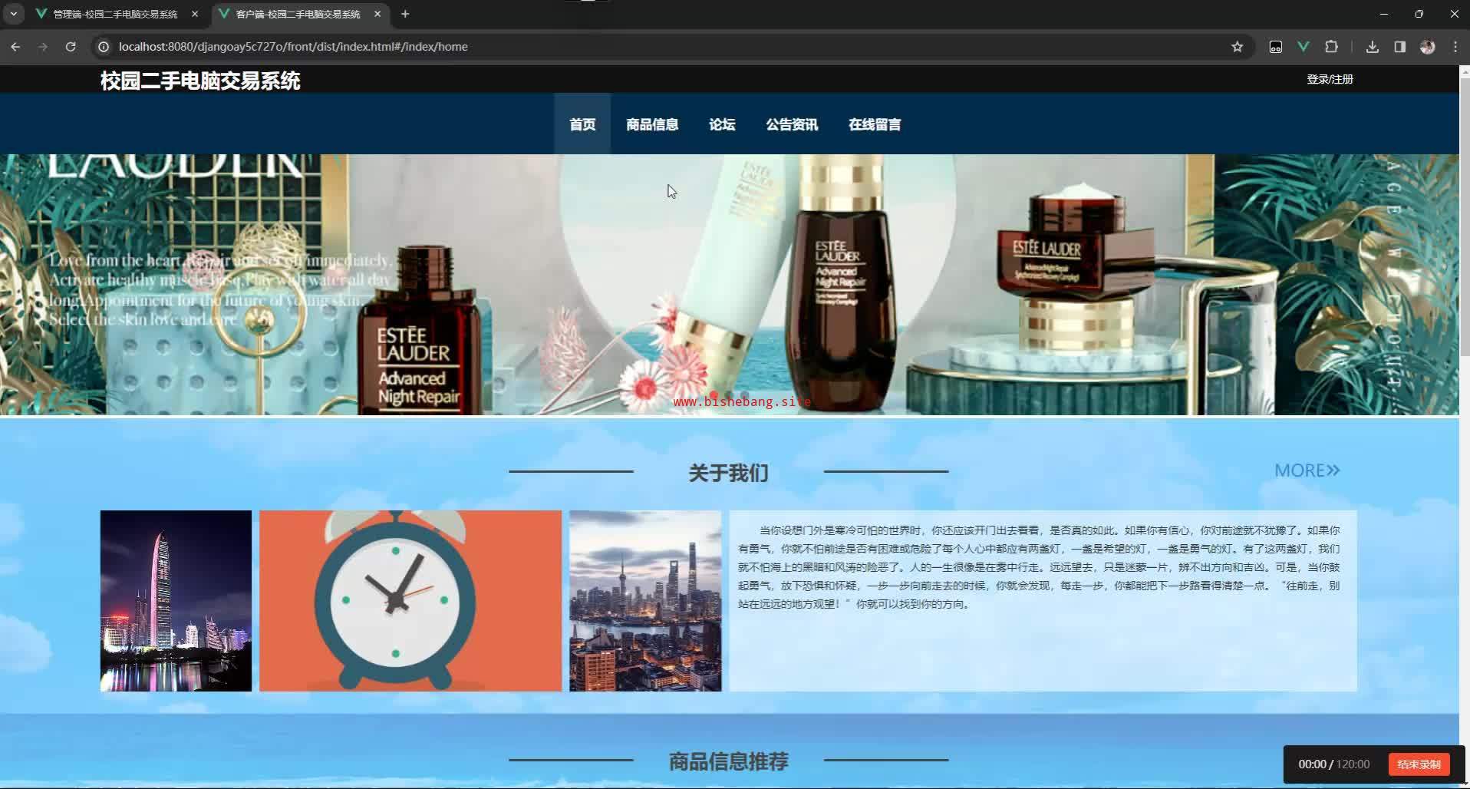Click the 商品信息推荐 section heading
Screen dimensions: 1470x789
728,761
